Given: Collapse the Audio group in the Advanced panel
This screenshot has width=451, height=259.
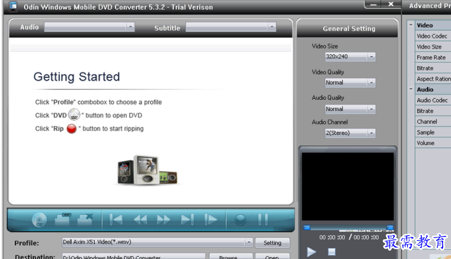Looking at the screenshot, I should tap(411, 89).
